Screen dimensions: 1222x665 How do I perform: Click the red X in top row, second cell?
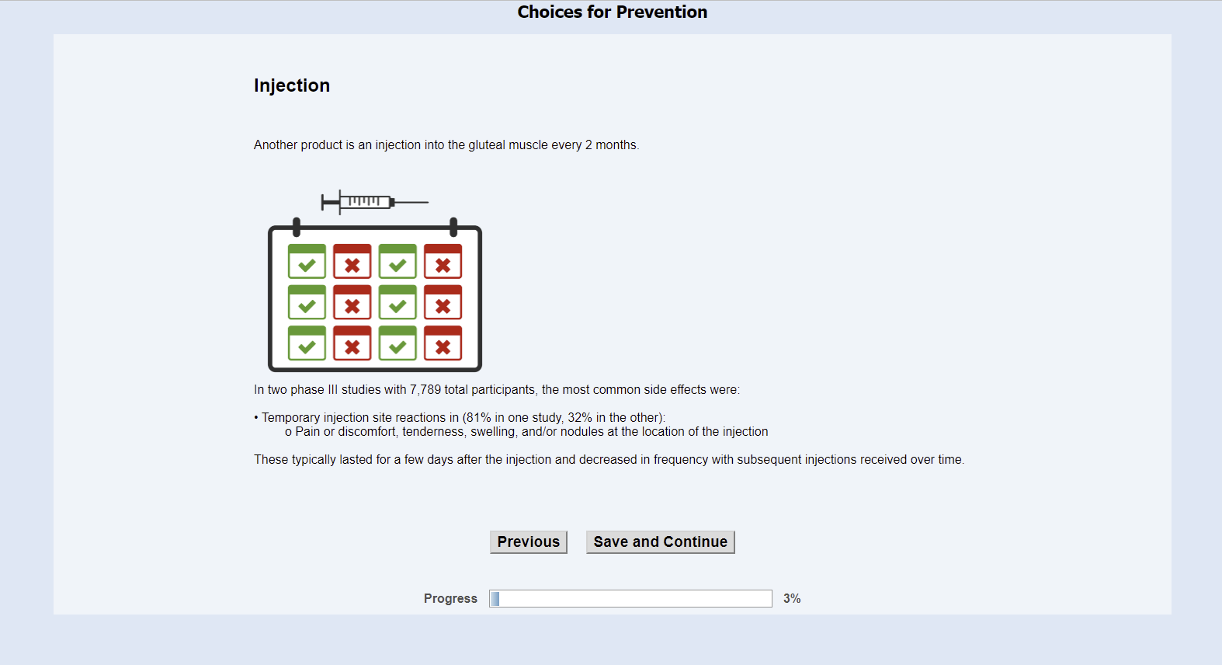[352, 262]
